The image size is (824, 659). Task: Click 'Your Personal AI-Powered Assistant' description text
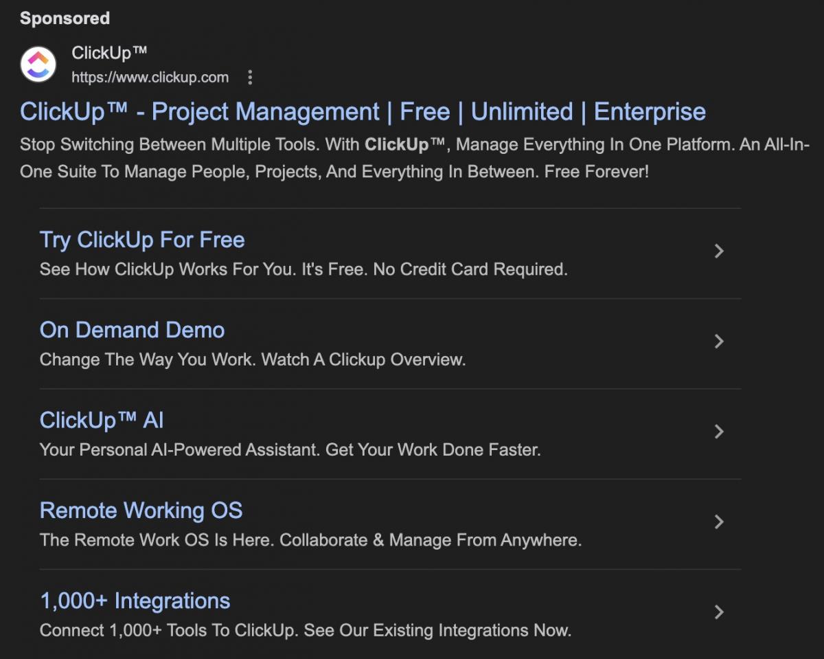click(x=180, y=450)
